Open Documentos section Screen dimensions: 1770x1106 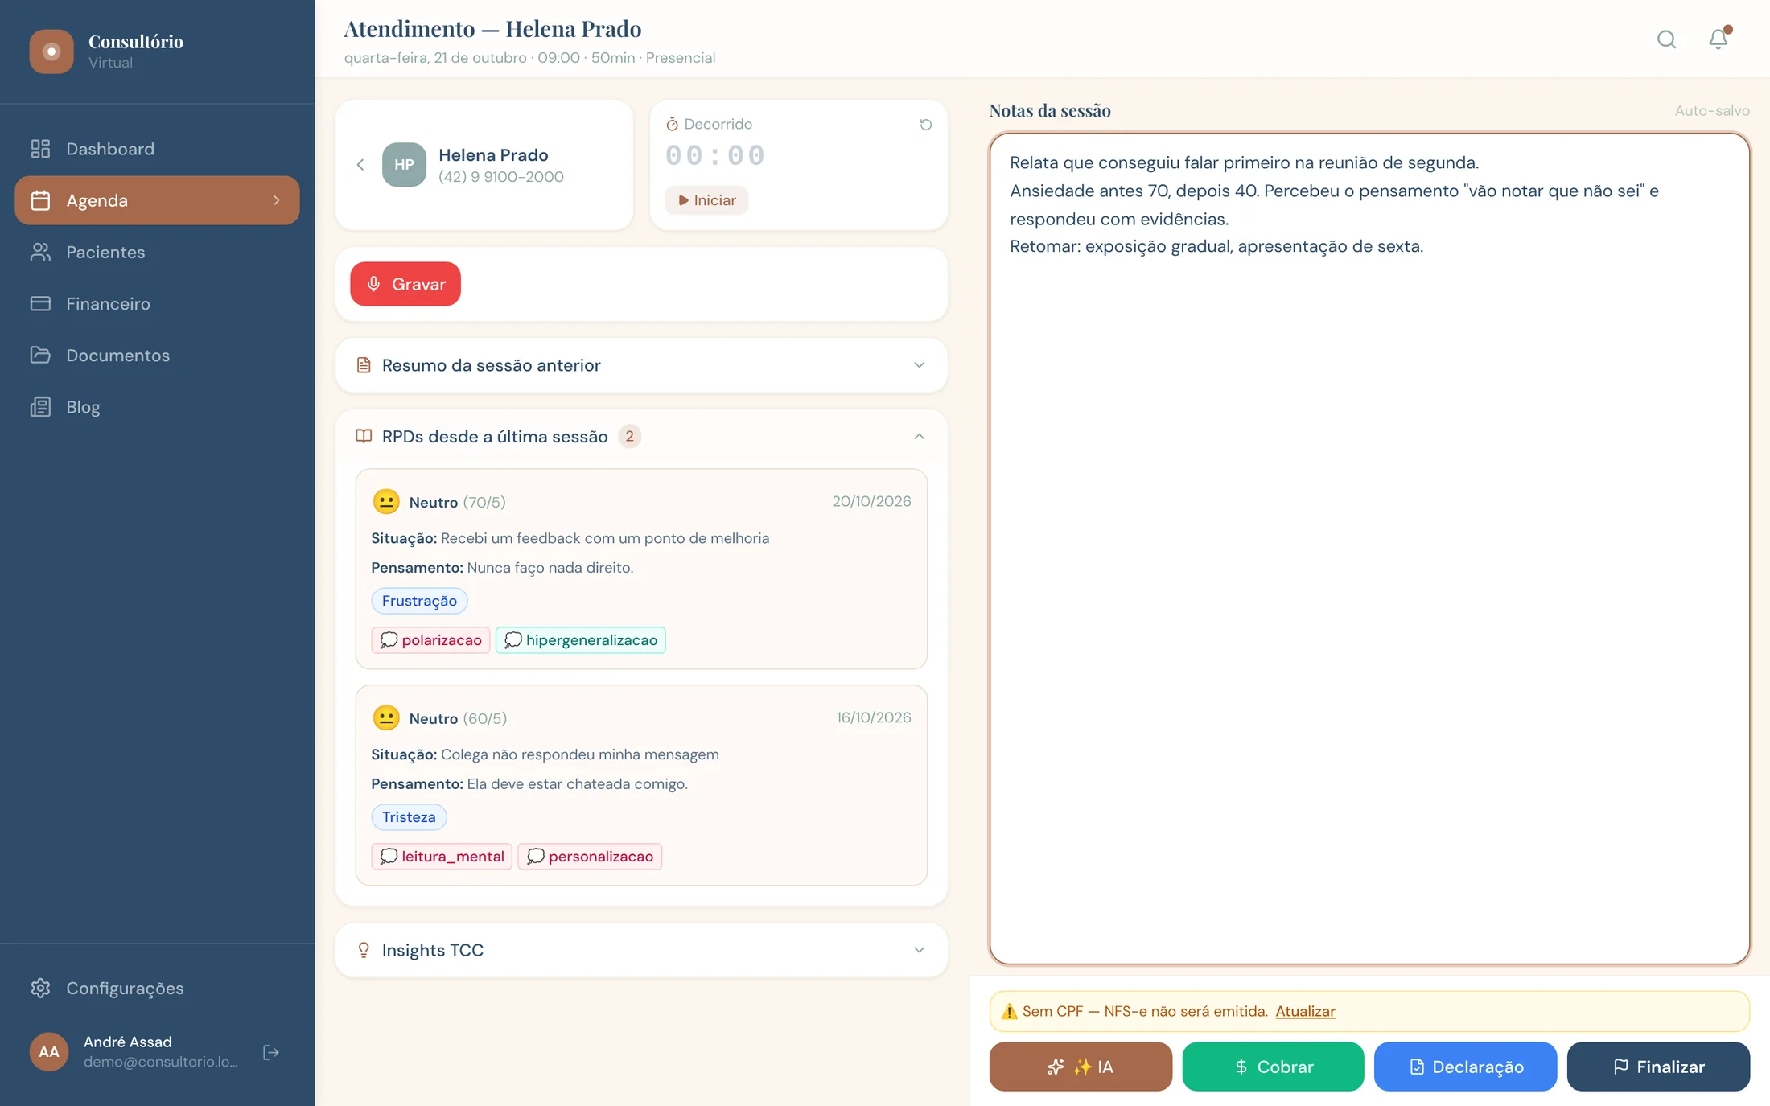(x=157, y=355)
